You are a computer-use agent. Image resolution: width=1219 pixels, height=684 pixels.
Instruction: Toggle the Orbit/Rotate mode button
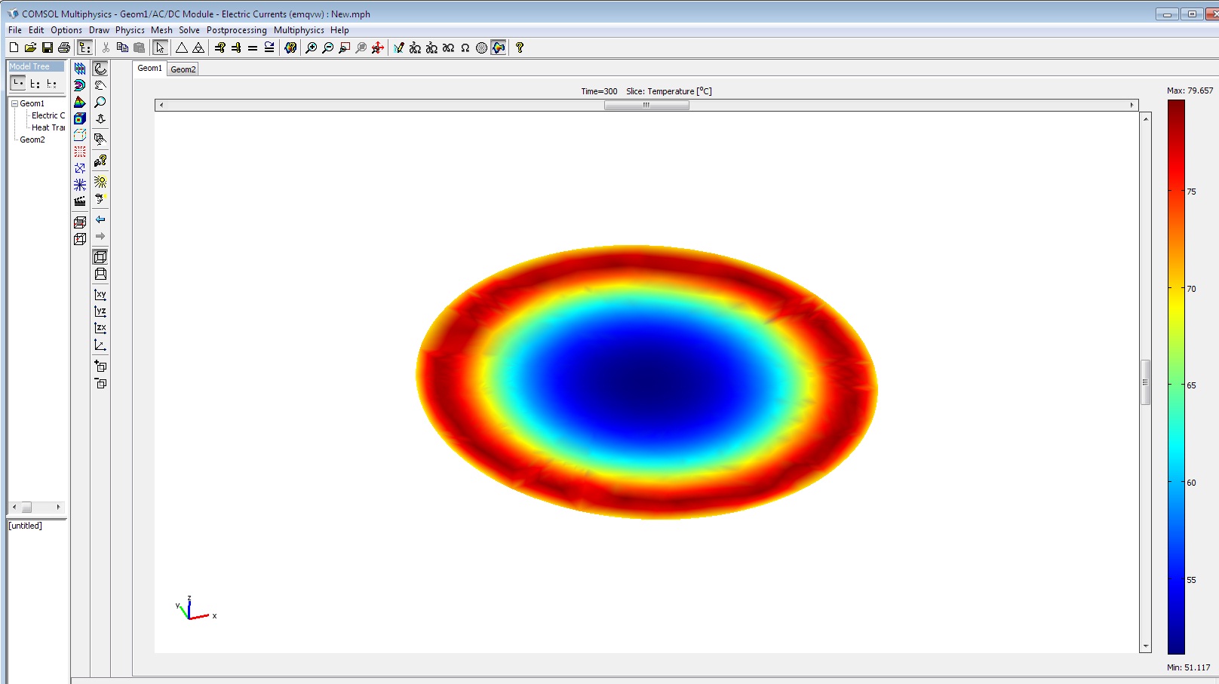[100, 69]
